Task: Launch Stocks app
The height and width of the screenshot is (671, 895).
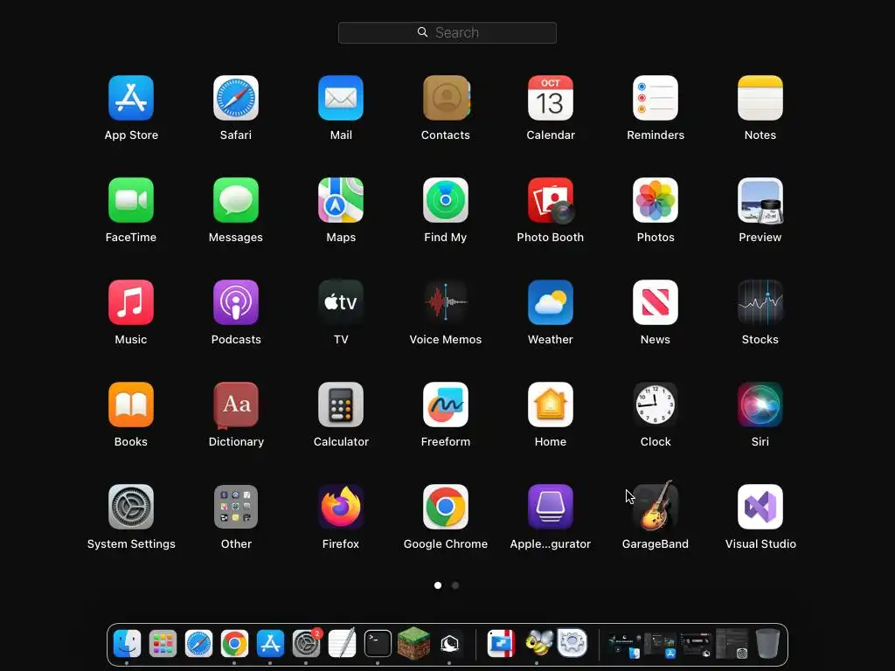Action: 760,302
